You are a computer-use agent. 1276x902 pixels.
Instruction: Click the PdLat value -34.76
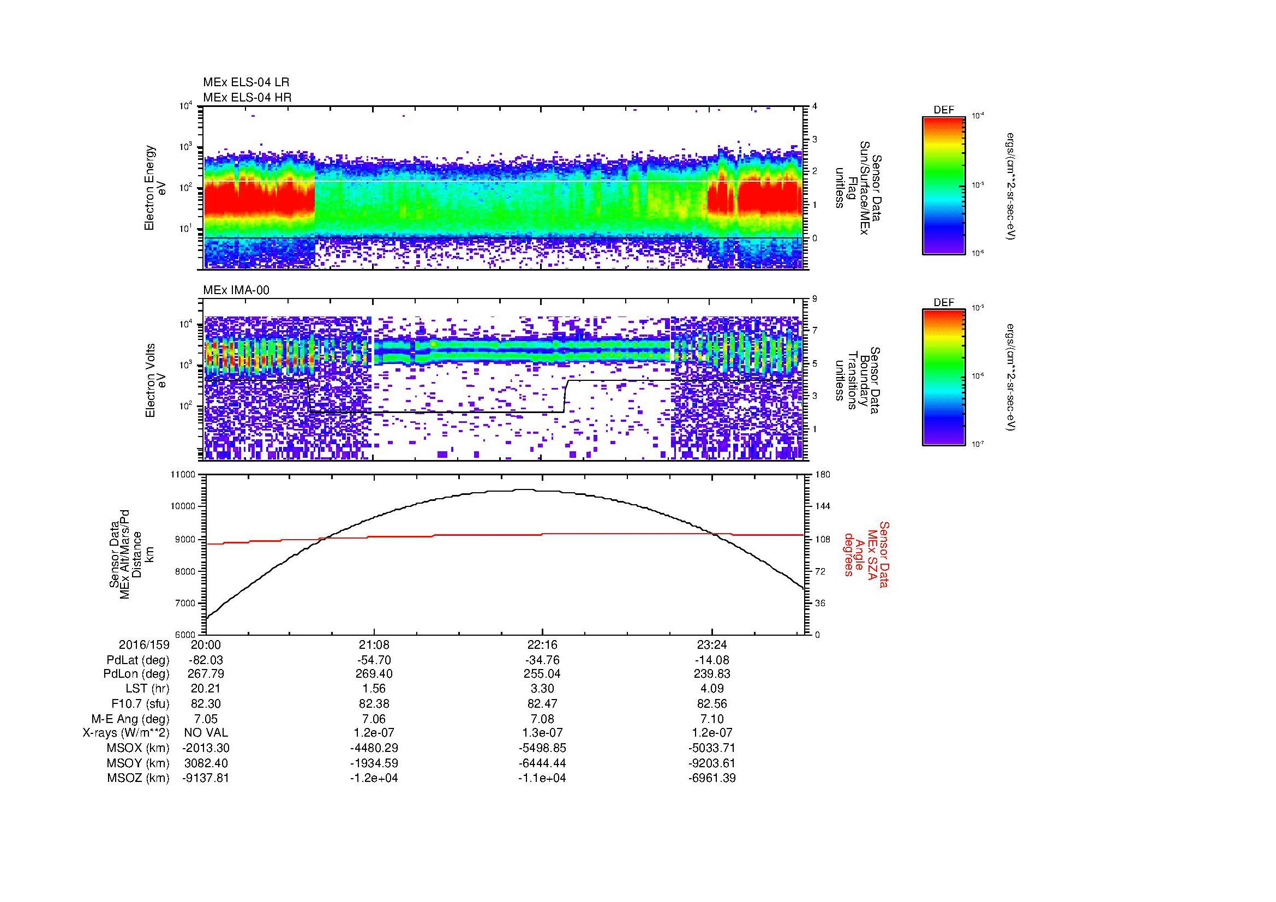tap(543, 660)
